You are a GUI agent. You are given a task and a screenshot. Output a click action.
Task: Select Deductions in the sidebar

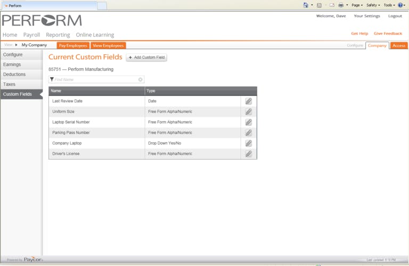click(x=14, y=74)
